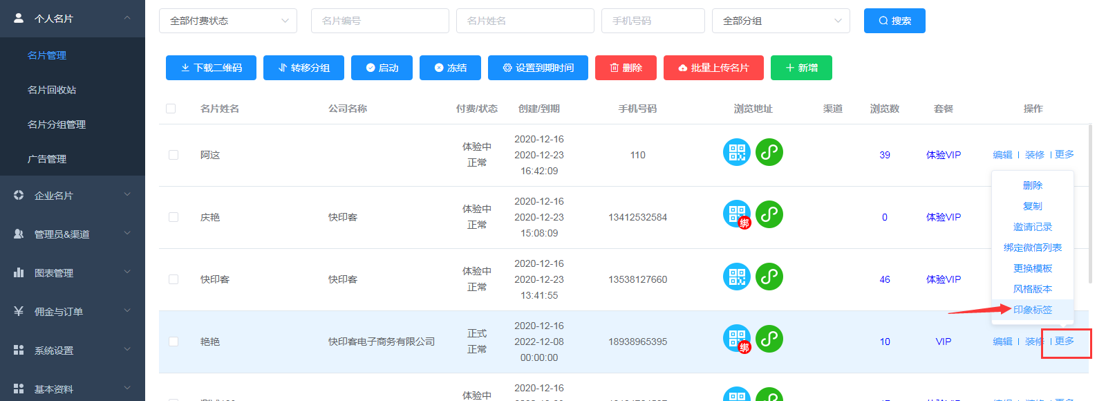Click the green link icon for 快印客 row
This screenshot has width=1106, height=401.
[x=769, y=277]
